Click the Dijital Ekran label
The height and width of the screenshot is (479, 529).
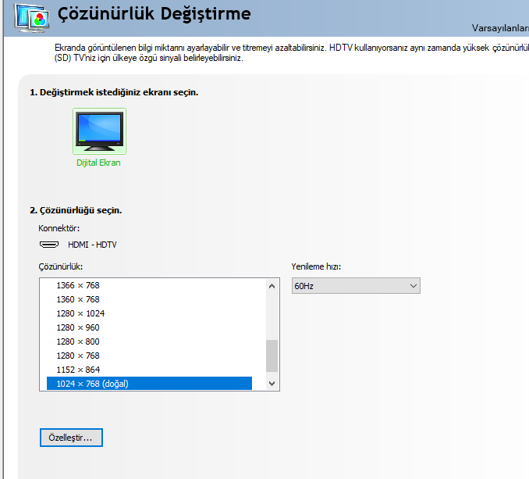(x=98, y=163)
